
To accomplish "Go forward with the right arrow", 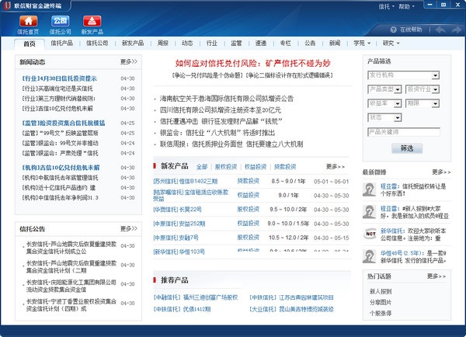I will tap(457, 30).
